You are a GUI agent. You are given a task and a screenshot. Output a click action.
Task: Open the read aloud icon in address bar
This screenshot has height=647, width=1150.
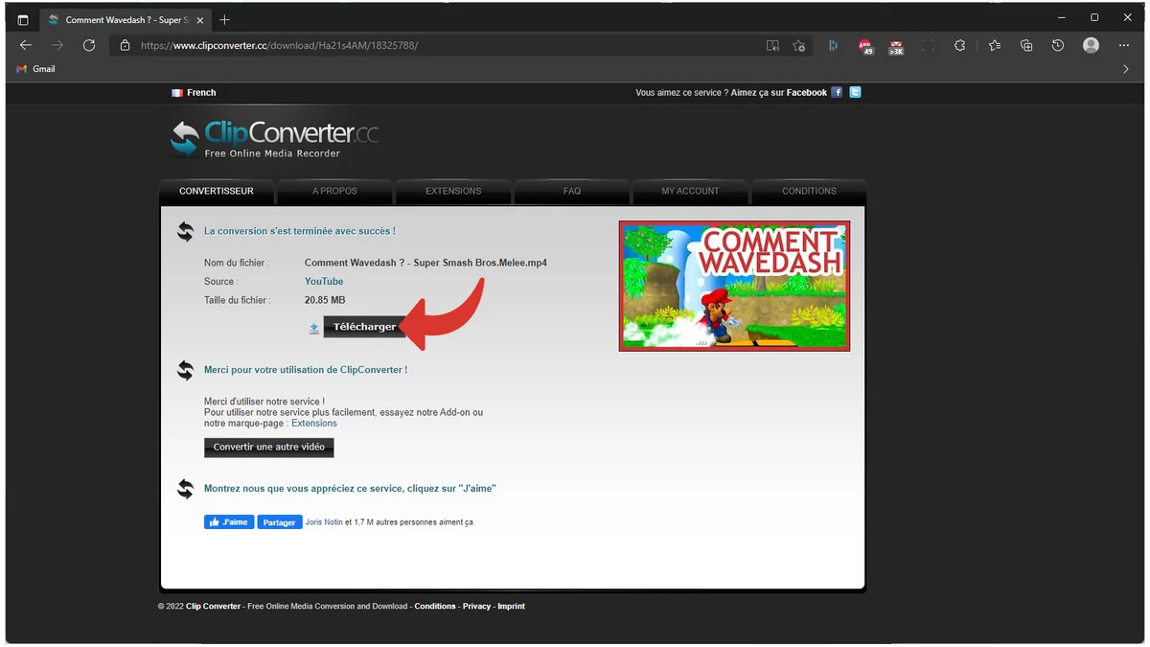[772, 45]
